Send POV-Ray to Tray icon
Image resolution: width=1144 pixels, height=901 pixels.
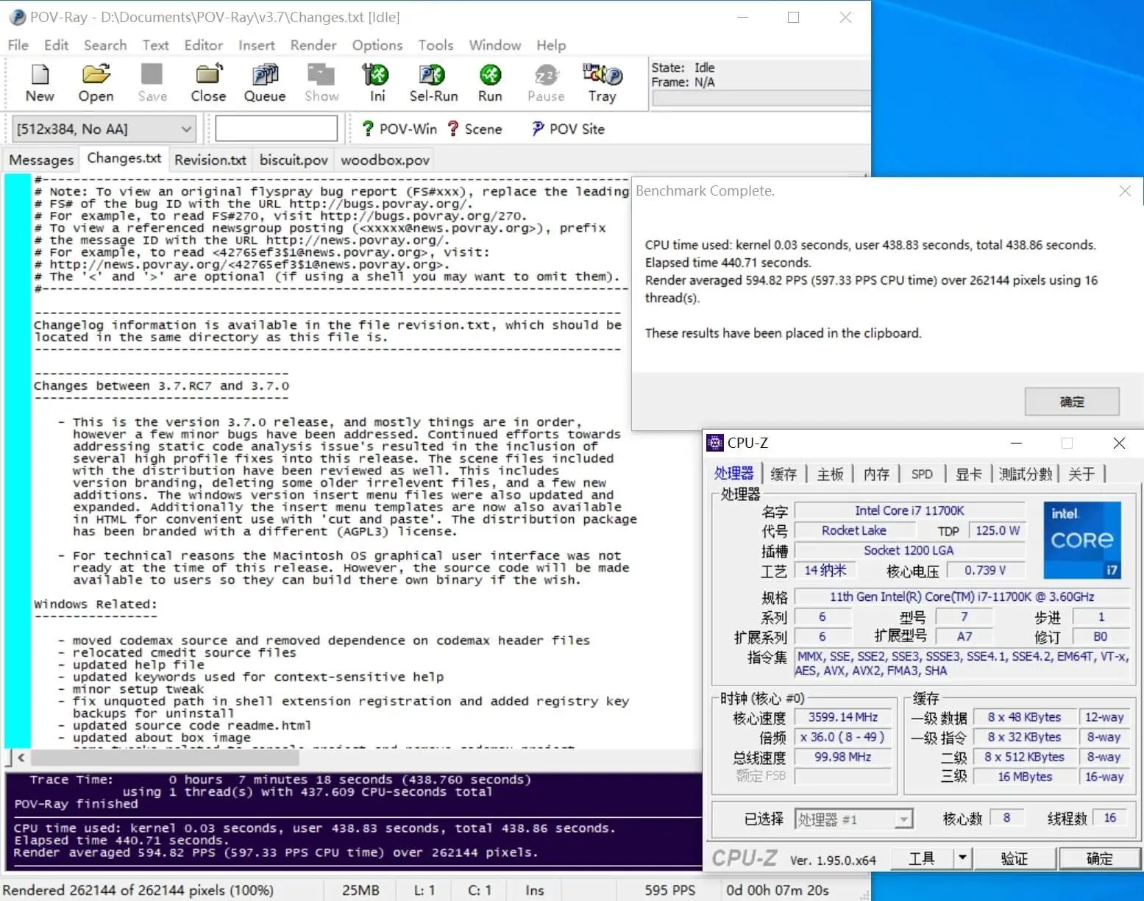point(603,74)
